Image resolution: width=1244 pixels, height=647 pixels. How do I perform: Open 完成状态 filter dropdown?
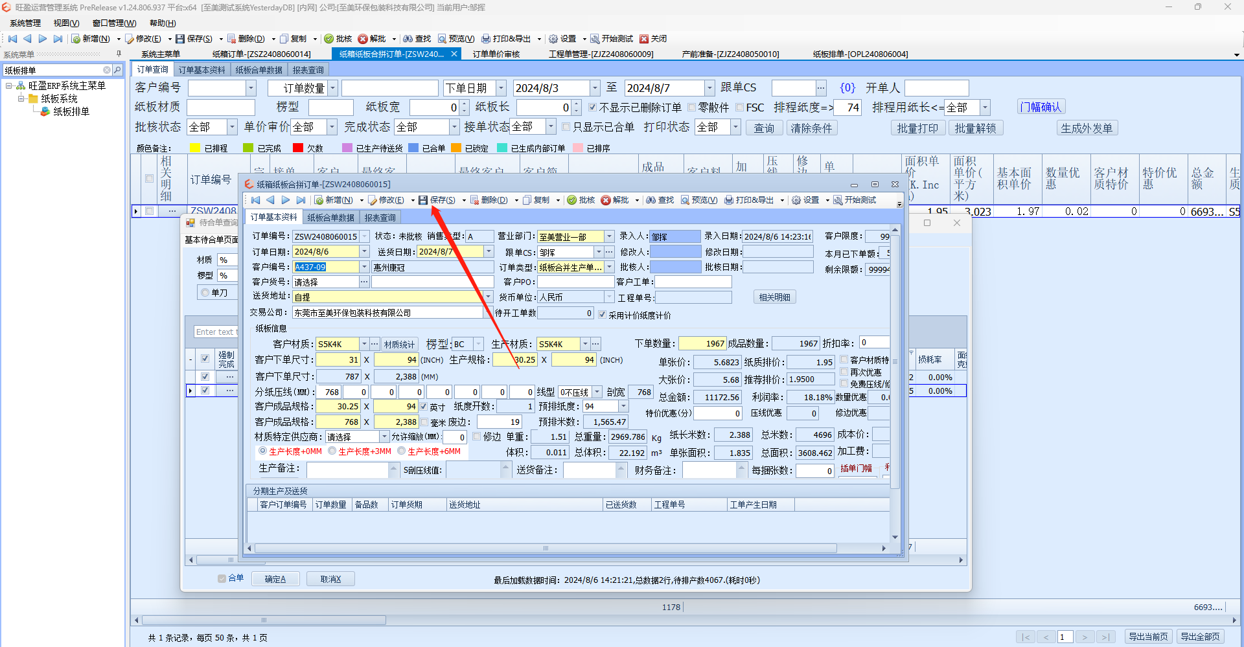[x=454, y=127]
